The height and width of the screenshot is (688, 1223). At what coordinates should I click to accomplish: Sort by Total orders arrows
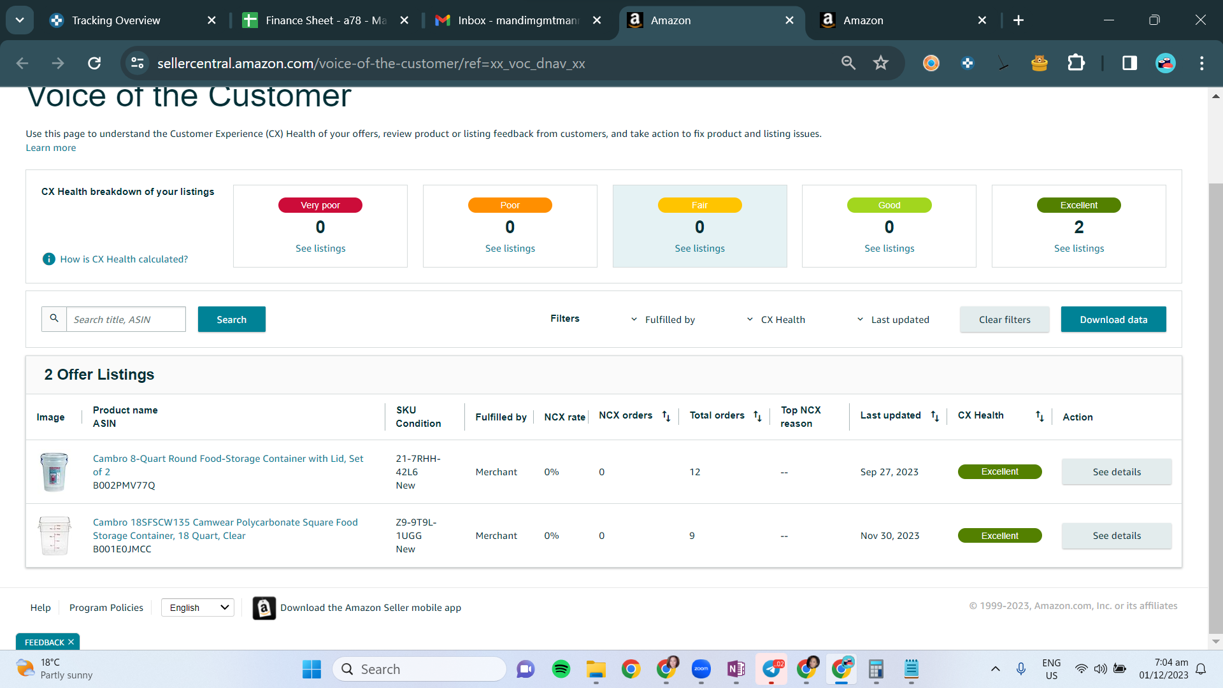tap(757, 416)
